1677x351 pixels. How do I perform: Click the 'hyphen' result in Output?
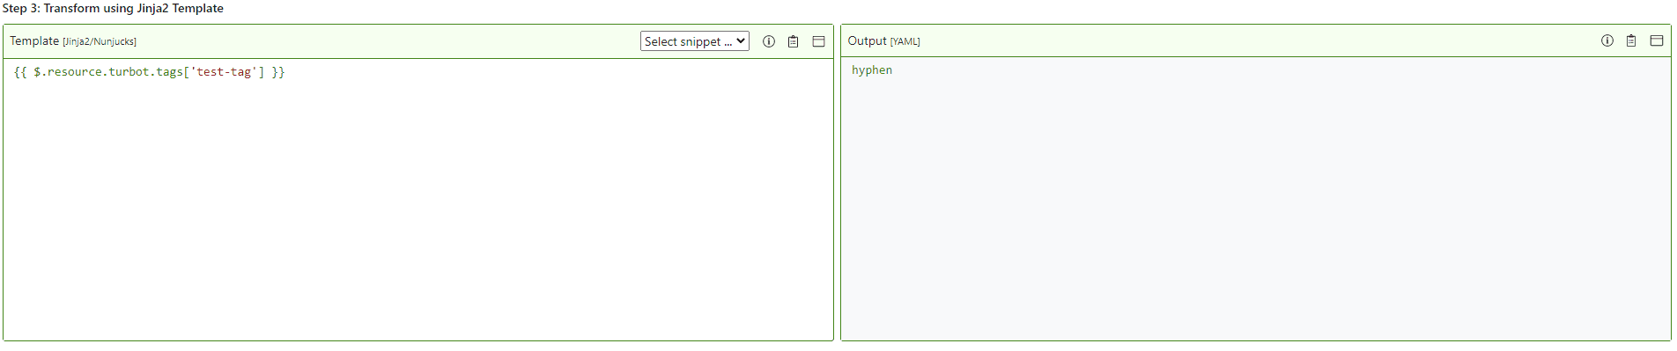(872, 70)
